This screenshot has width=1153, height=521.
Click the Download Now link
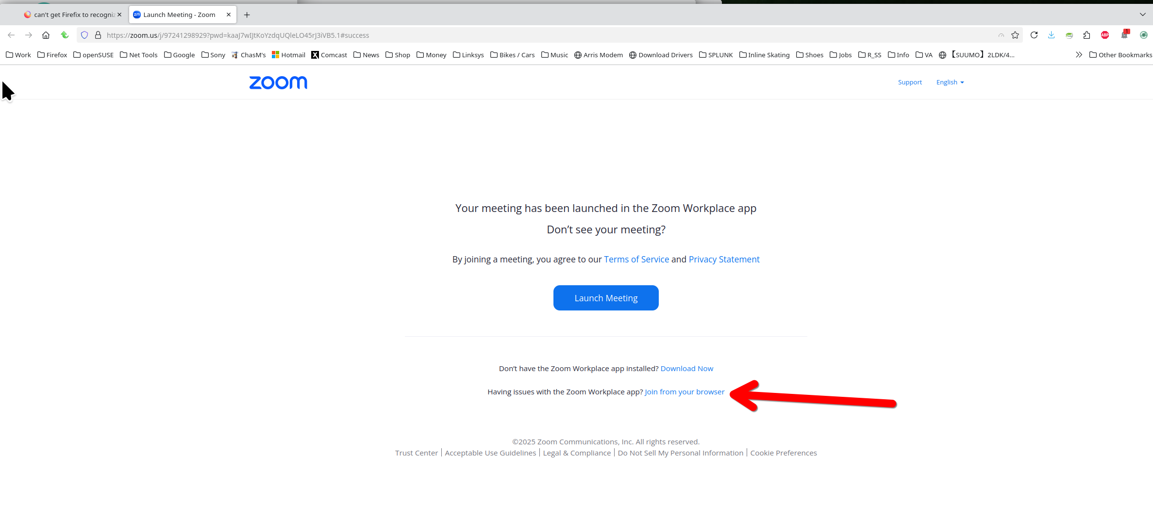[687, 369]
